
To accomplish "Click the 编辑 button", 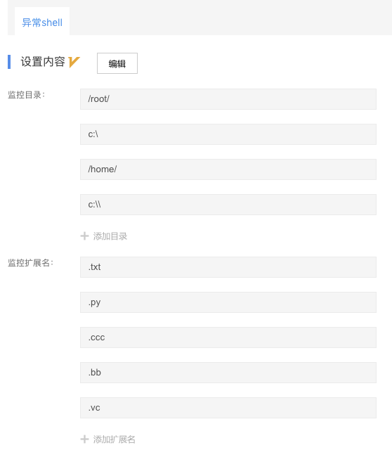I will coord(117,63).
